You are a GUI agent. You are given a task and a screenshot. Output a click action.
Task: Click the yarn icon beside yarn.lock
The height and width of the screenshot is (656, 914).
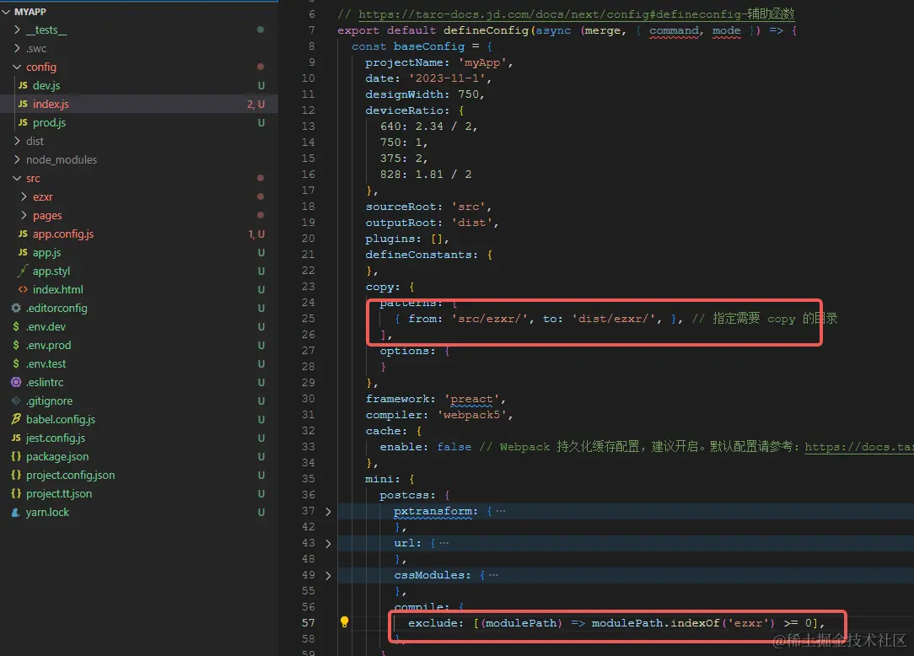(16, 513)
